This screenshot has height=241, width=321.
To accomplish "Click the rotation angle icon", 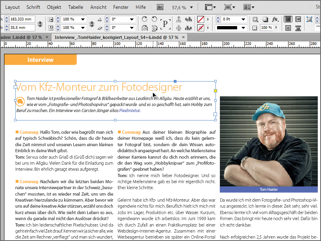I will coord(100,19).
